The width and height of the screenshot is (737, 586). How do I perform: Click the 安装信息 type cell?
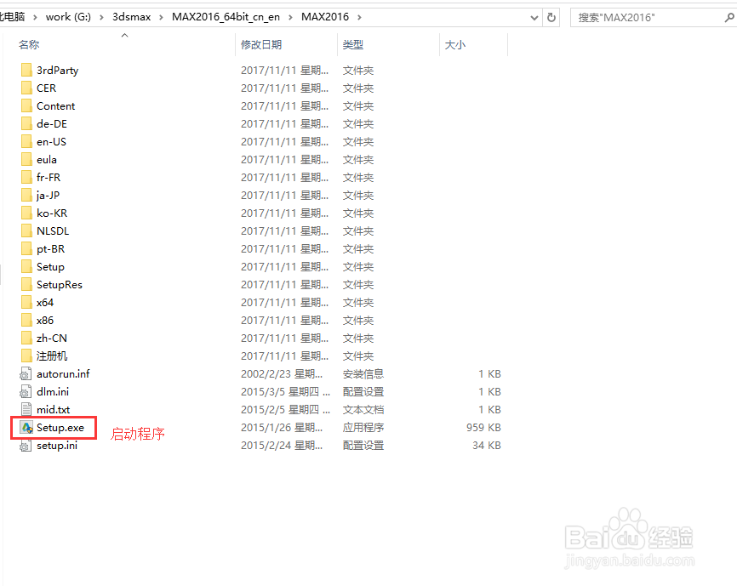[x=363, y=373]
